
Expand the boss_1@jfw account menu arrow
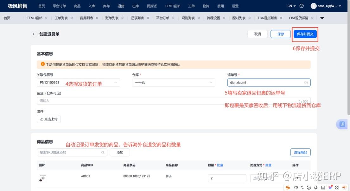pyautogui.click(x=340, y=6)
